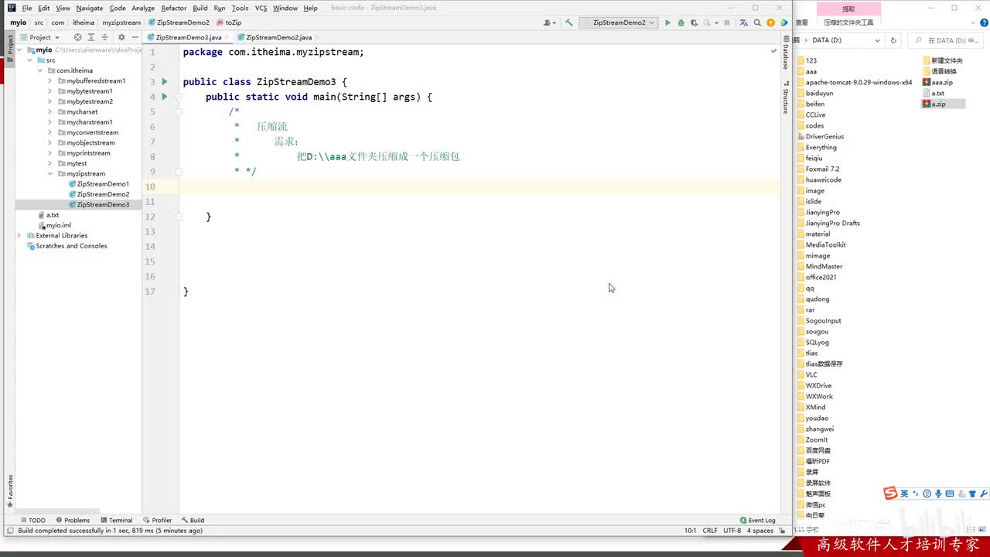
Task: Click toZip in the navigation breadcrumb
Action: (229, 22)
